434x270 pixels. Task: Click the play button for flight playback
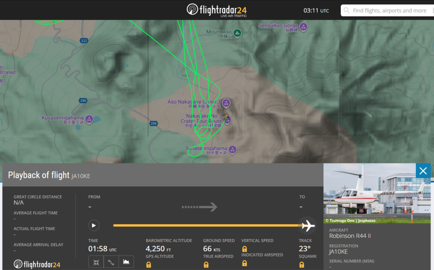click(x=94, y=226)
